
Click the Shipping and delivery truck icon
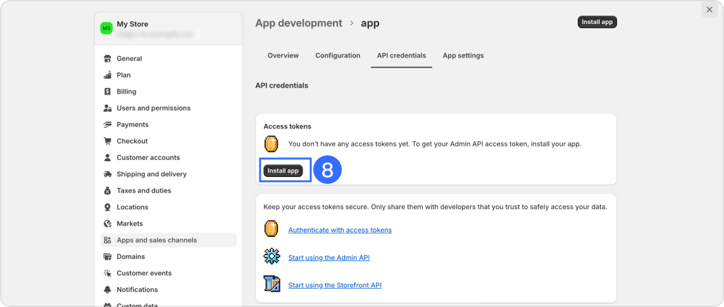pyautogui.click(x=108, y=174)
